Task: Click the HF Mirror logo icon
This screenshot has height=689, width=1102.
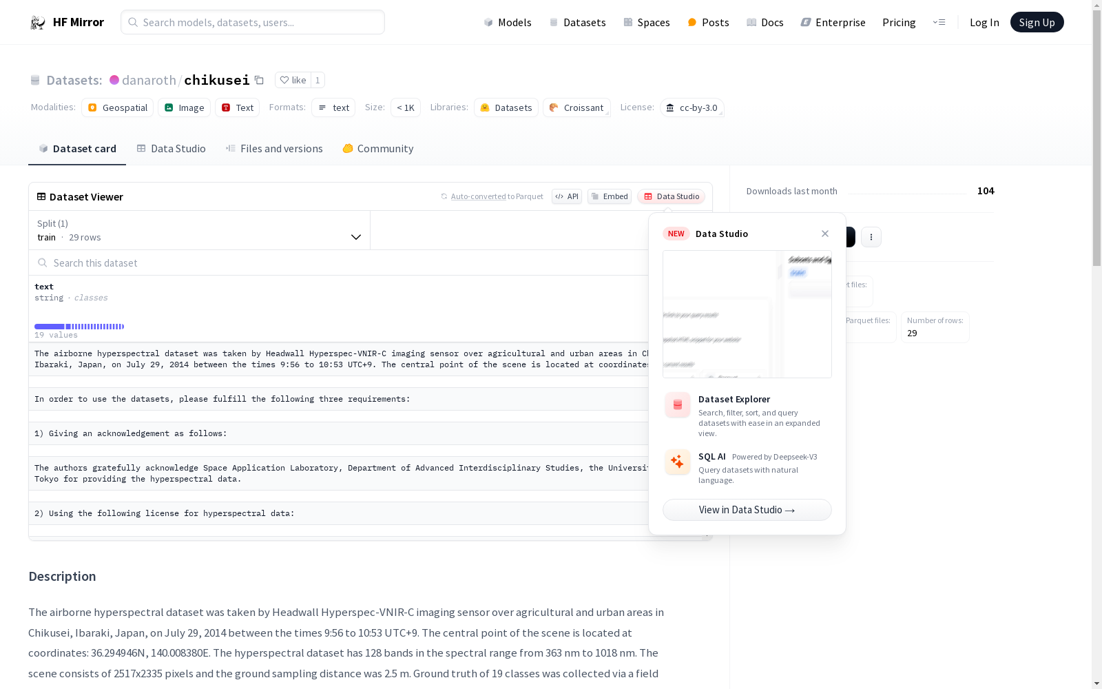Action: click(38, 23)
